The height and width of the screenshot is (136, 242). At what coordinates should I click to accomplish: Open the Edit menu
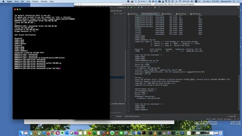22,2
